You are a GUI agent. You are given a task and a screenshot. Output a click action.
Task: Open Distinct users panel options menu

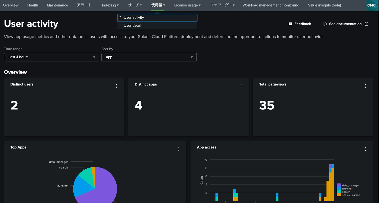point(117,86)
